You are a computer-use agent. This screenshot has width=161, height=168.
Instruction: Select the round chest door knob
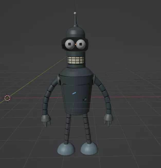pos(85,99)
